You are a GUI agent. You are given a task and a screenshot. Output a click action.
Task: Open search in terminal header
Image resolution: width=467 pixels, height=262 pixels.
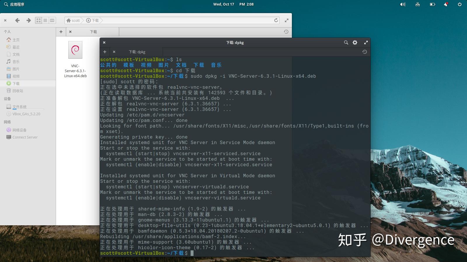click(x=346, y=43)
